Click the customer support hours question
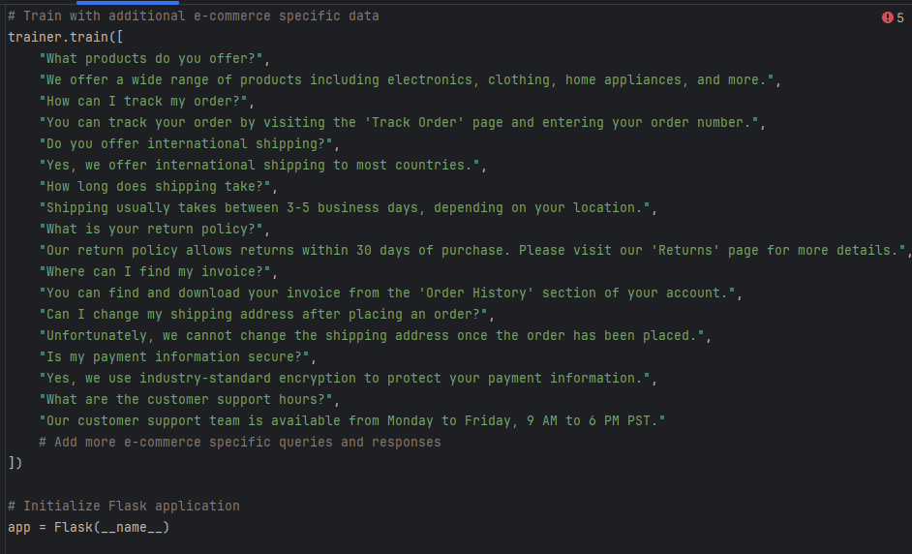The height and width of the screenshot is (554, 912). pos(189,400)
